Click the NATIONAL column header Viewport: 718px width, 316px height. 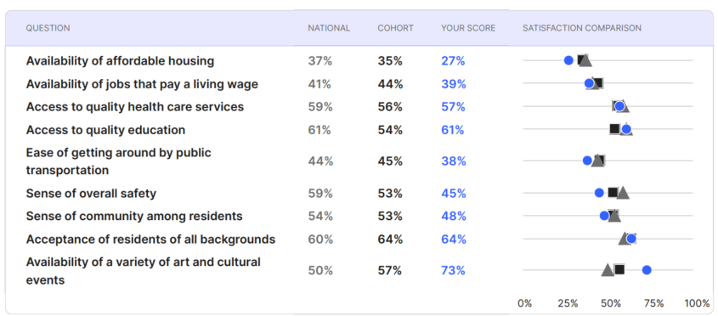tap(329, 28)
